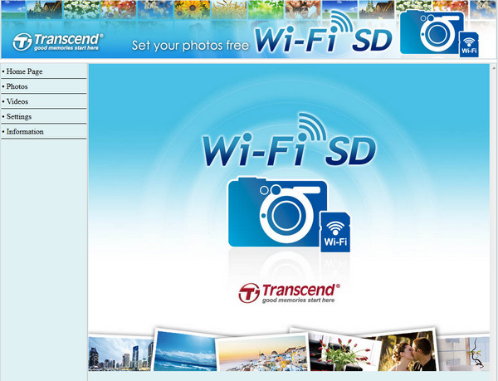Image resolution: width=498 pixels, height=381 pixels.
Task: Click the large blue camera icon
Action: coord(274,212)
